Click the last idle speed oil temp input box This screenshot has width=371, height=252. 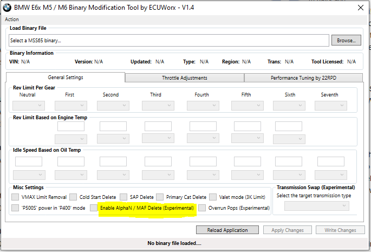pos(331,161)
